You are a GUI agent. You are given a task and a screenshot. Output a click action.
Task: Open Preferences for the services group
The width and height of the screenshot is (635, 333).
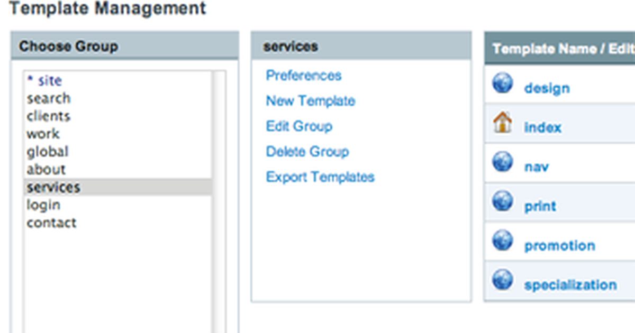point(303,76)
